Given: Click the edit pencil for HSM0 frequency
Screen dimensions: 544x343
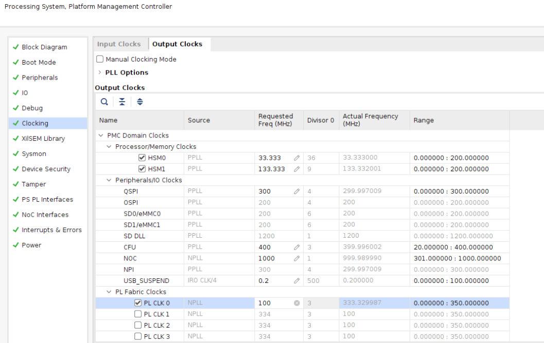Looking at the screenshot, I should (296, 158).
